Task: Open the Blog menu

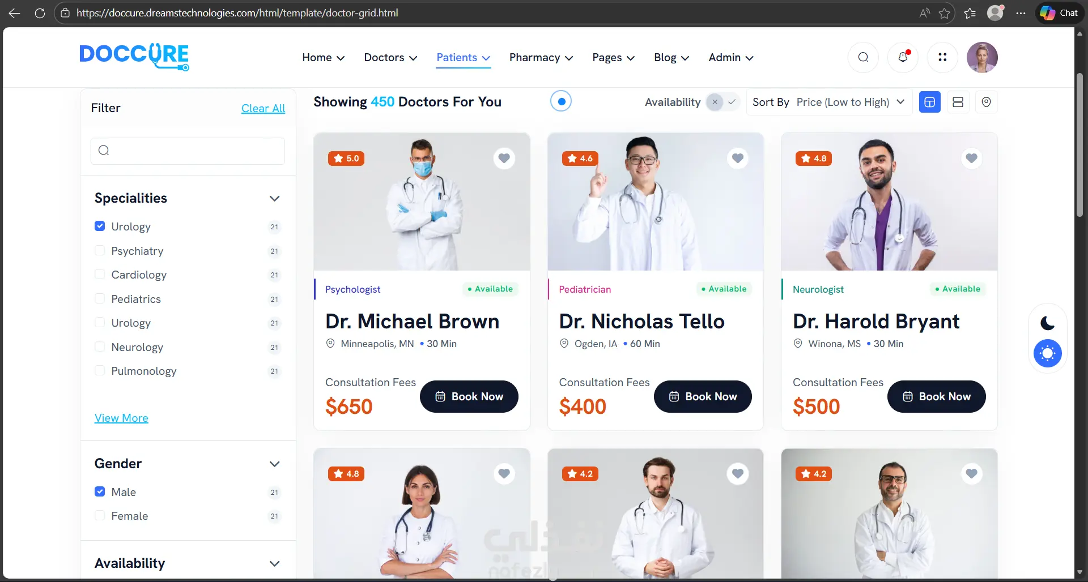Action: [x=671, y=57]
